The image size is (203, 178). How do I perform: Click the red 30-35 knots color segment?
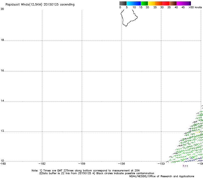pos(166,3)
